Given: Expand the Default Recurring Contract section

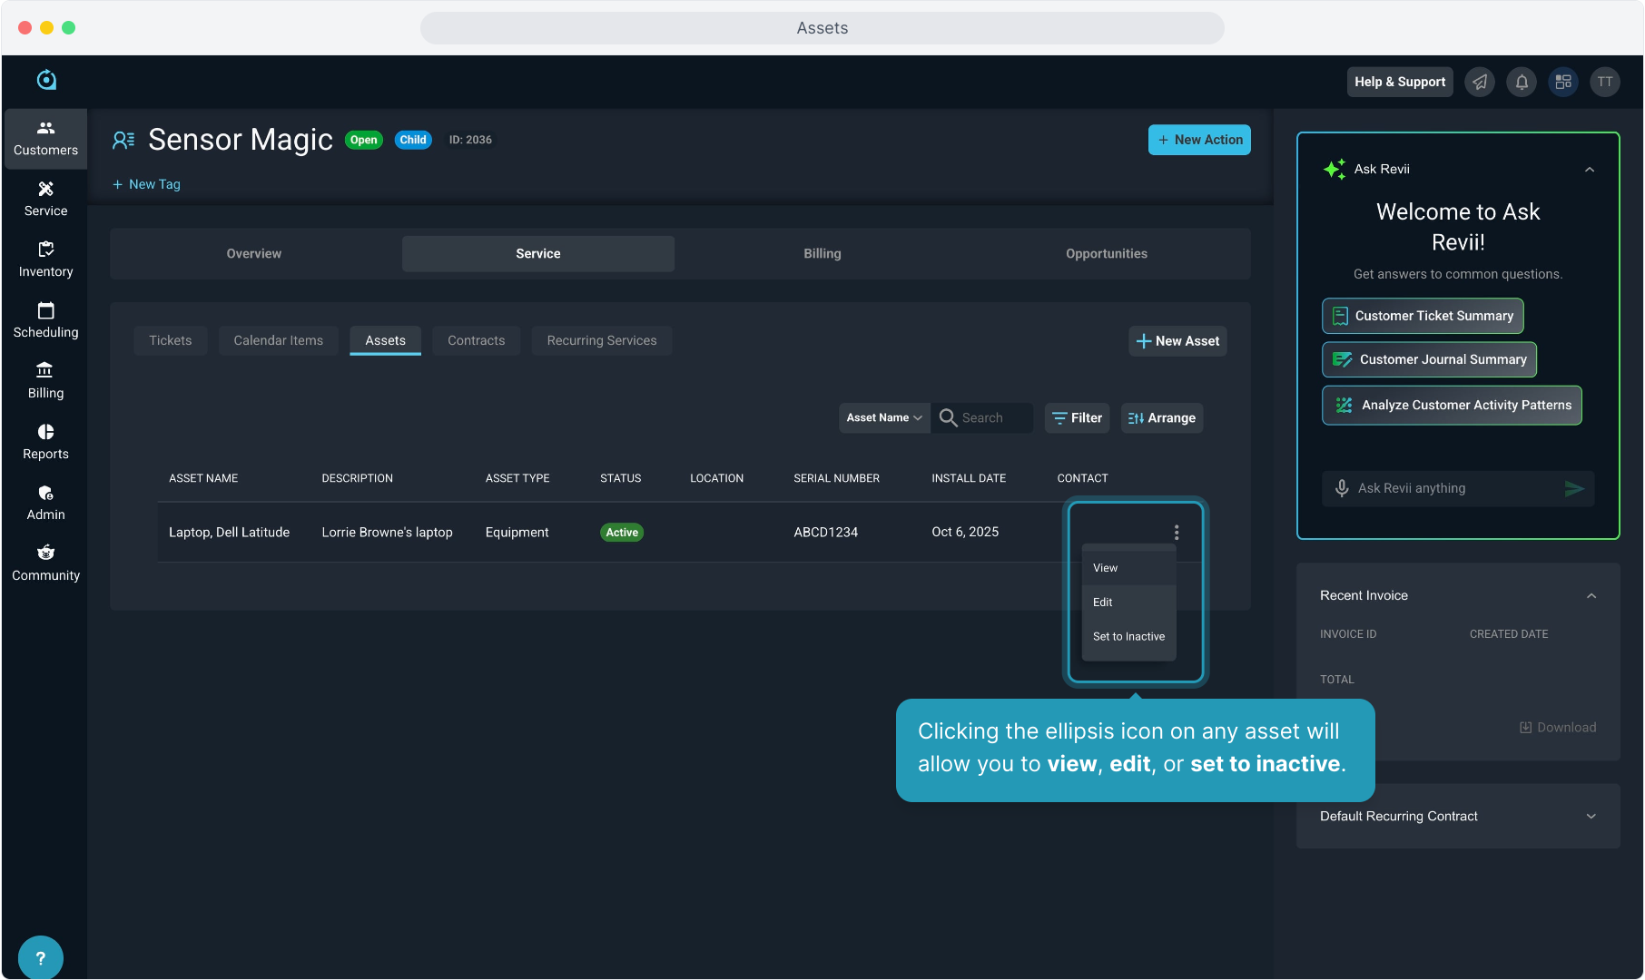Looking at the screenshot, I should 1591,817.
